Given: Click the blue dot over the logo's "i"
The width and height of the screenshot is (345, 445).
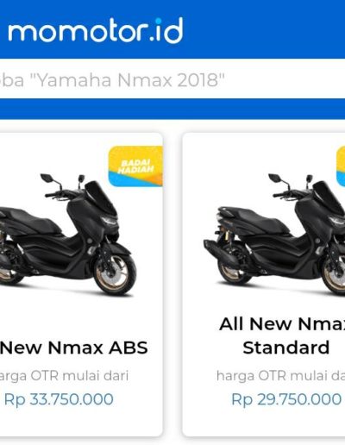Looking at the screenshot, I should 159,21.
